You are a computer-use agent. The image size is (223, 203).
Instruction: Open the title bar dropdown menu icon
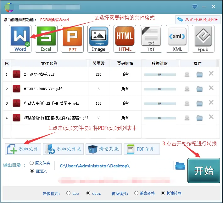click(x=195, y=7)
